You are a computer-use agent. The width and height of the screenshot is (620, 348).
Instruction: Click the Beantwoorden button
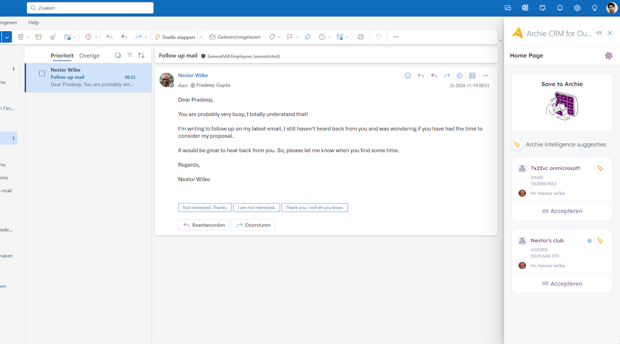pyautogui.click(x=204, y=225)
